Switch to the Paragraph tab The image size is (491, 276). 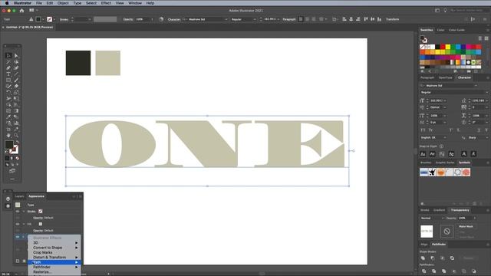427,77
